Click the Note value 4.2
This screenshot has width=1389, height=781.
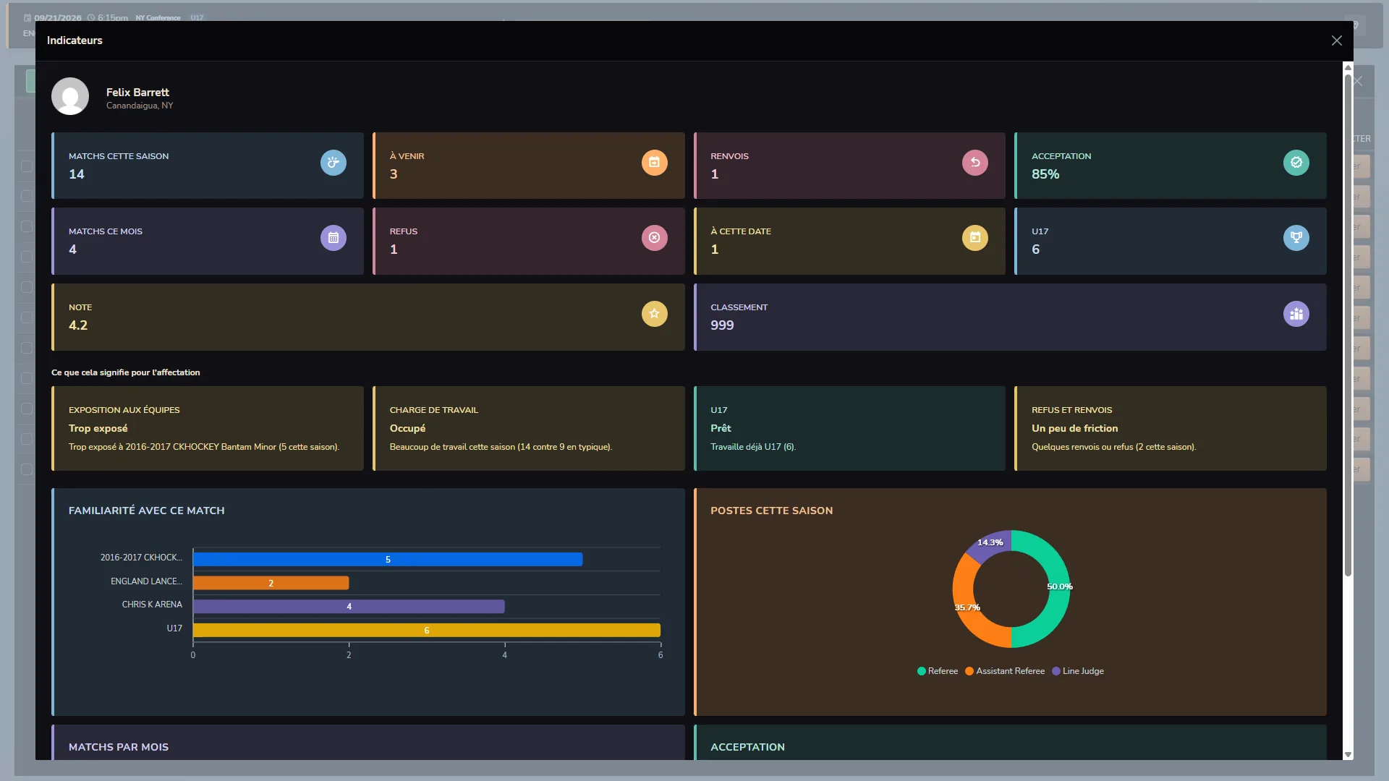click(78, 325)
